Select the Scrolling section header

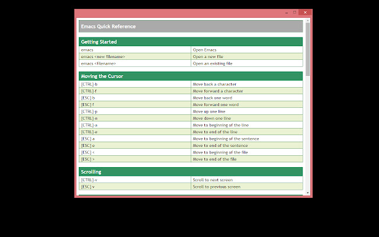point(191,172)
